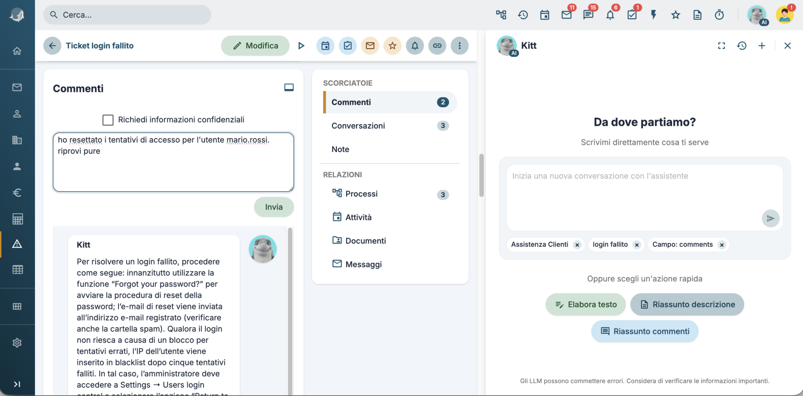Expand Kitt panel to fullscreen
Image resolution: width=803 pixels, height=396 pixels.
(x=722, y=46)
